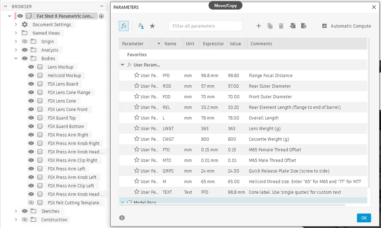Image resolution: width=381 pixels, height=228 pixels.
Task: Hide the FSX Guard Top body
Action: click(x=31, y=118)
